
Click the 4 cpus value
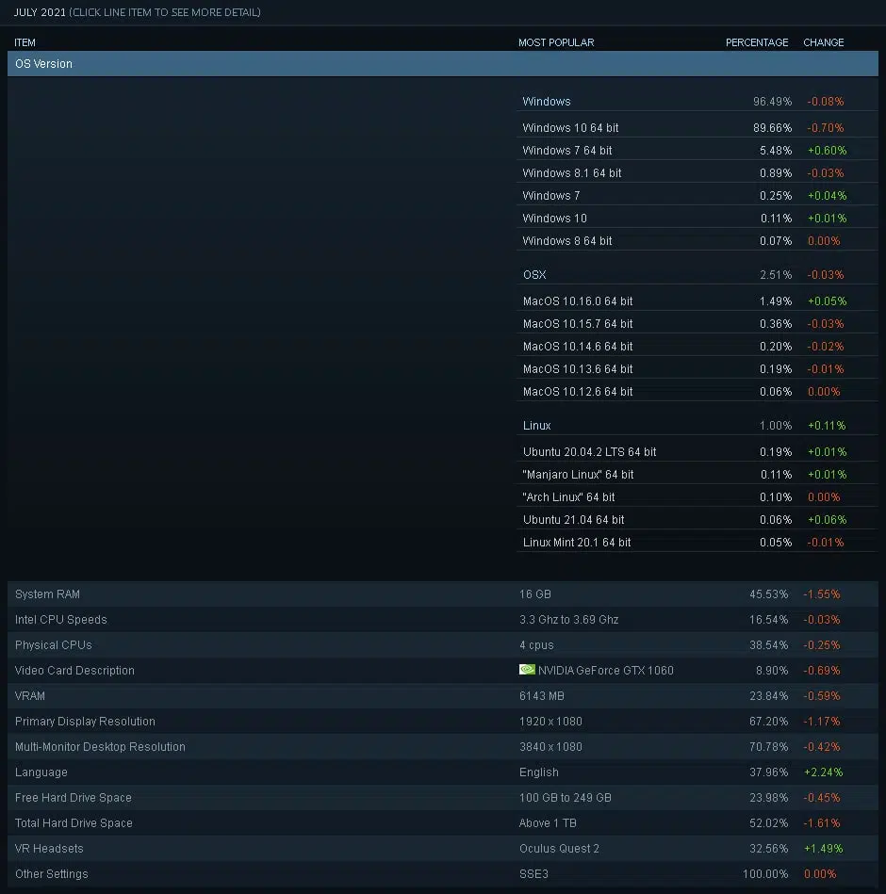[x=536, y=645]
